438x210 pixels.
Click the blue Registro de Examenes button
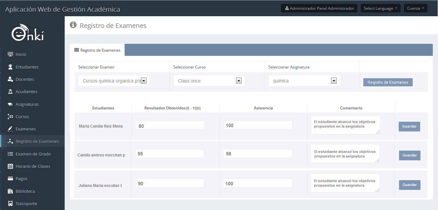coord(388,82)
